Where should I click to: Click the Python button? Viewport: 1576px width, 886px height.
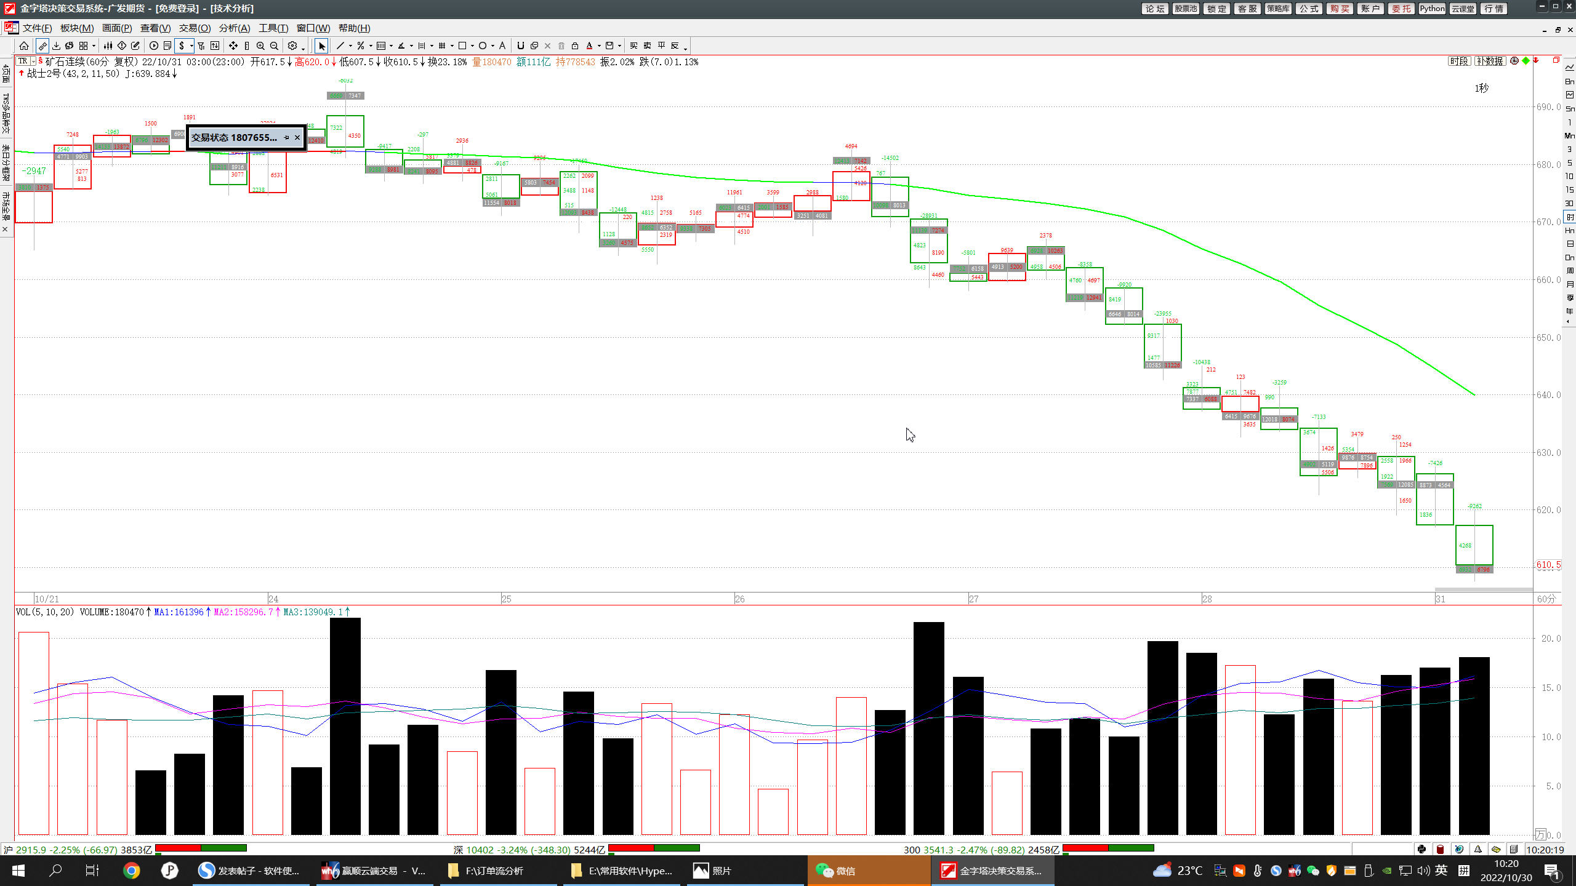click(1432, 9)
